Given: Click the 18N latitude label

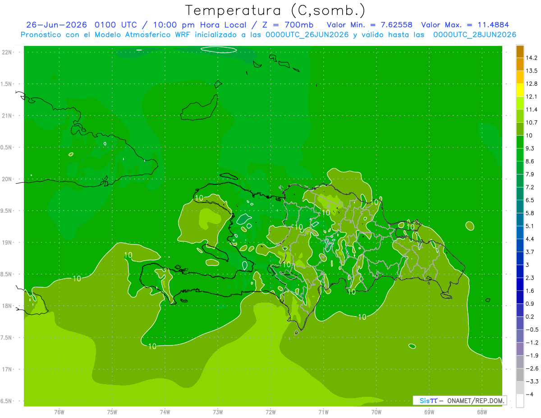Looking at the screenshot, I should (x=8, y=306).
